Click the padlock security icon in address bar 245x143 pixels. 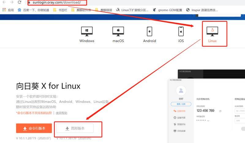pos(29,2)
